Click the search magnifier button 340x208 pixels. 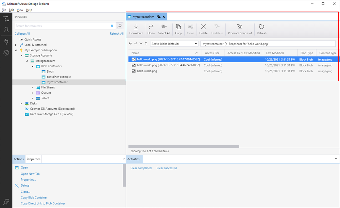pyautogui.click(x=119, y=26)
